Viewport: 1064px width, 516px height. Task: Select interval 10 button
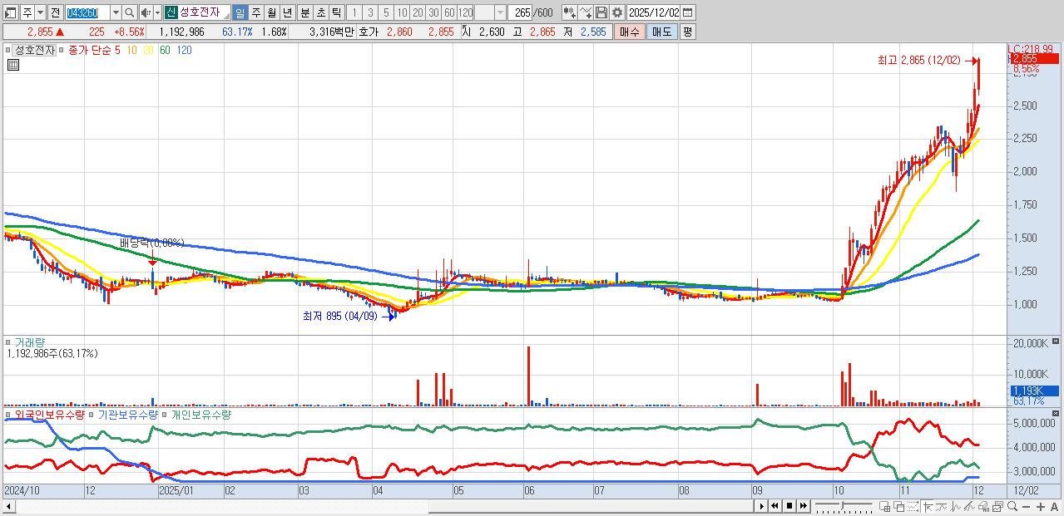[403, 12]
